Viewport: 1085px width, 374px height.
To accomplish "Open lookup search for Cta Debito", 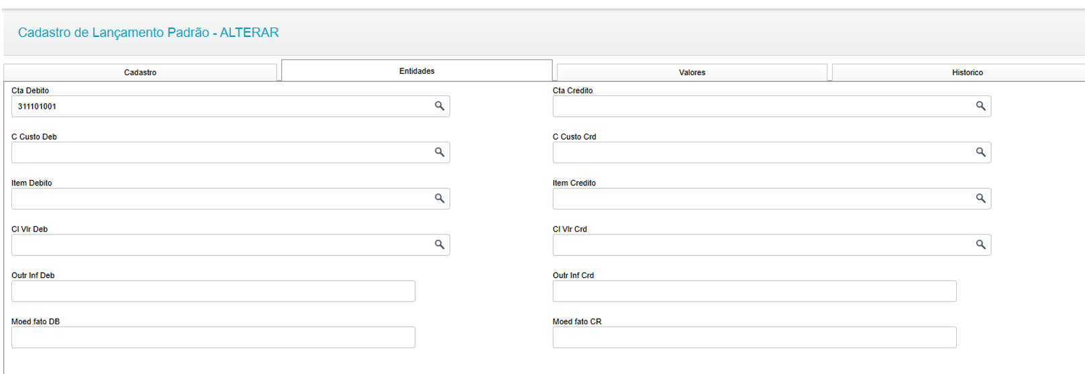I will [440, 106].
